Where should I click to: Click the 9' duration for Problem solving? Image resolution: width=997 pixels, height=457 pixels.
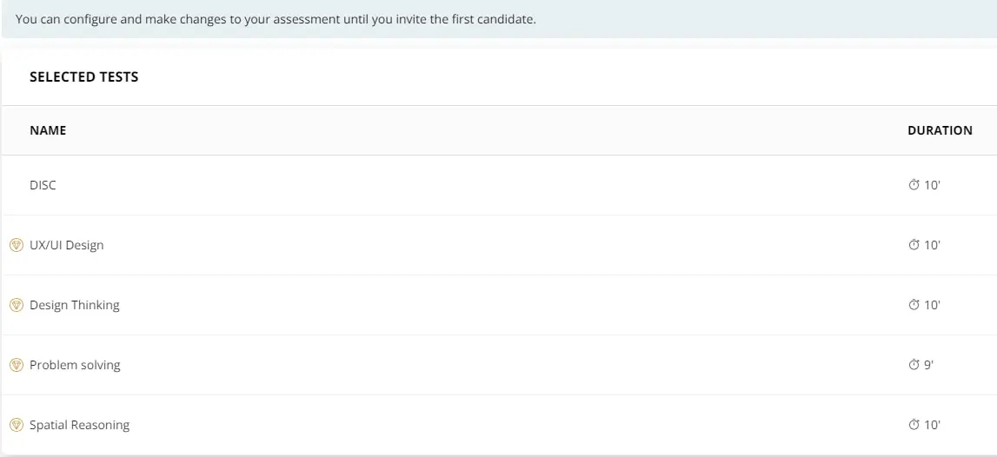tap(929, 365)
